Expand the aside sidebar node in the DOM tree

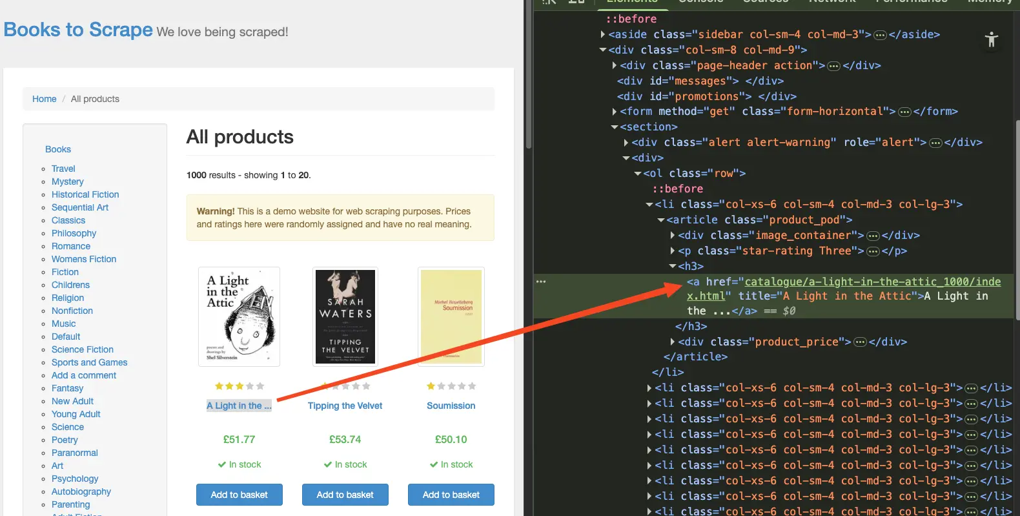(x=603, y=34)
